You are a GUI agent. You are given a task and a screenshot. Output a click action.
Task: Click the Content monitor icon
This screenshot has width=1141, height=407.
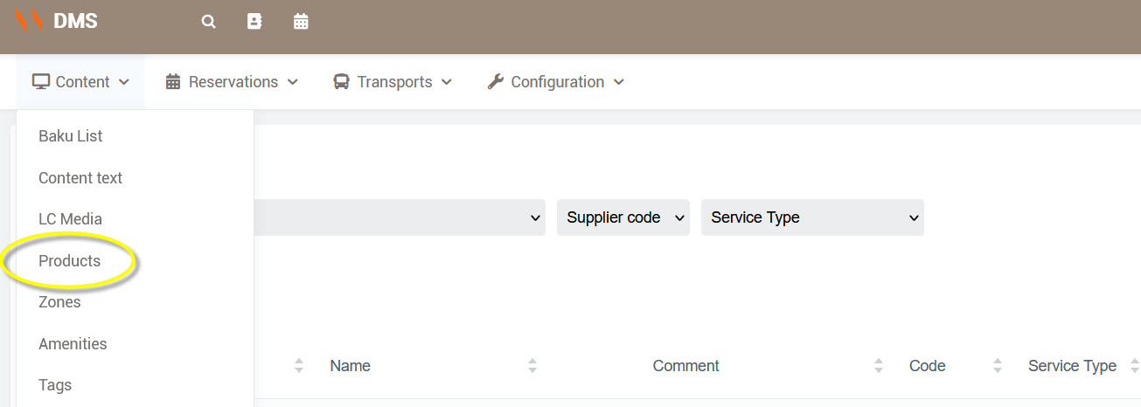[x=41, y=82]
